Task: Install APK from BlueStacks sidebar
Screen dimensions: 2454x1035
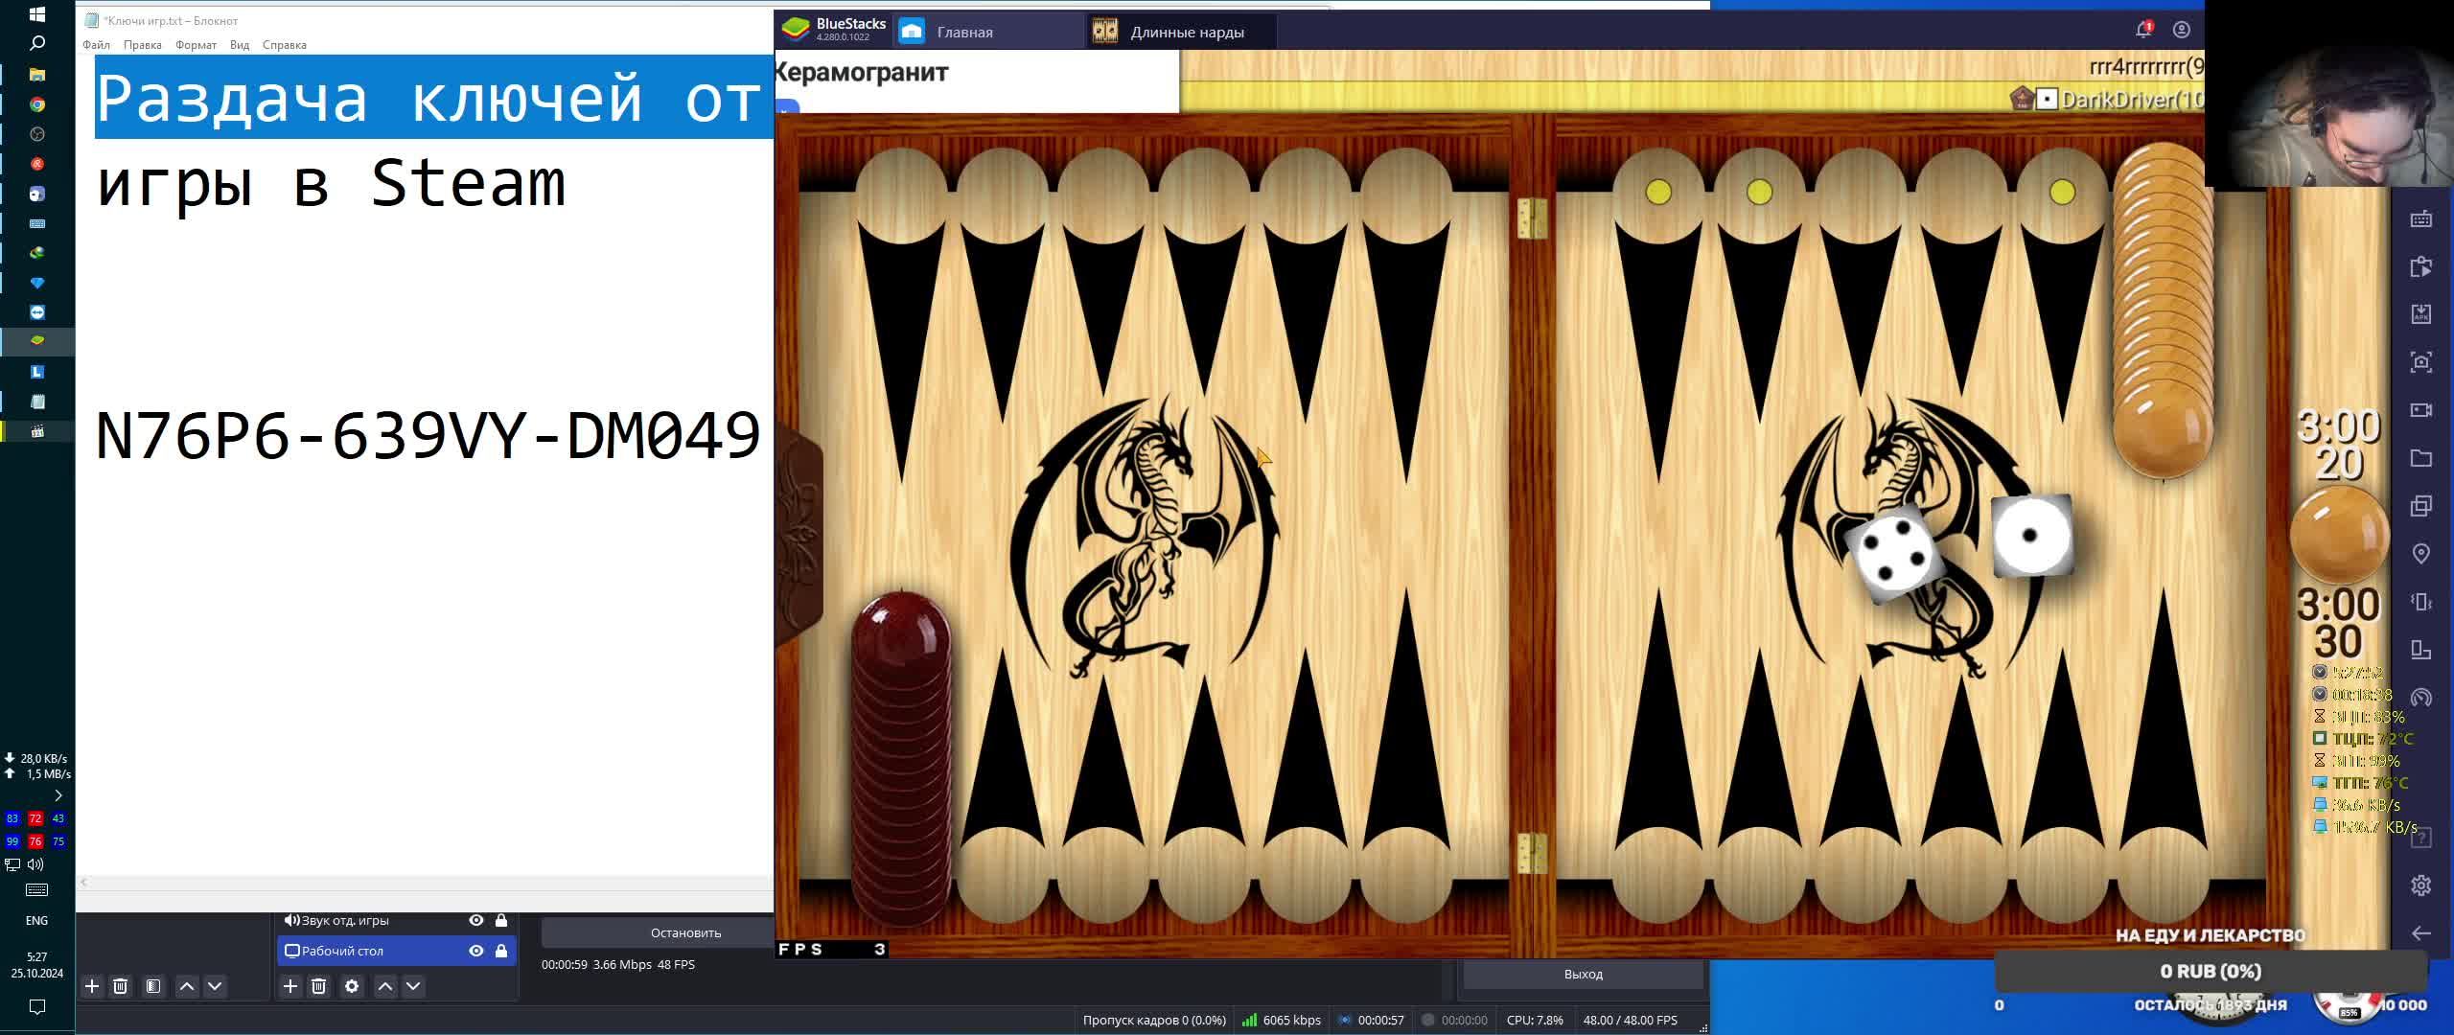Action: coord(2420,314)
